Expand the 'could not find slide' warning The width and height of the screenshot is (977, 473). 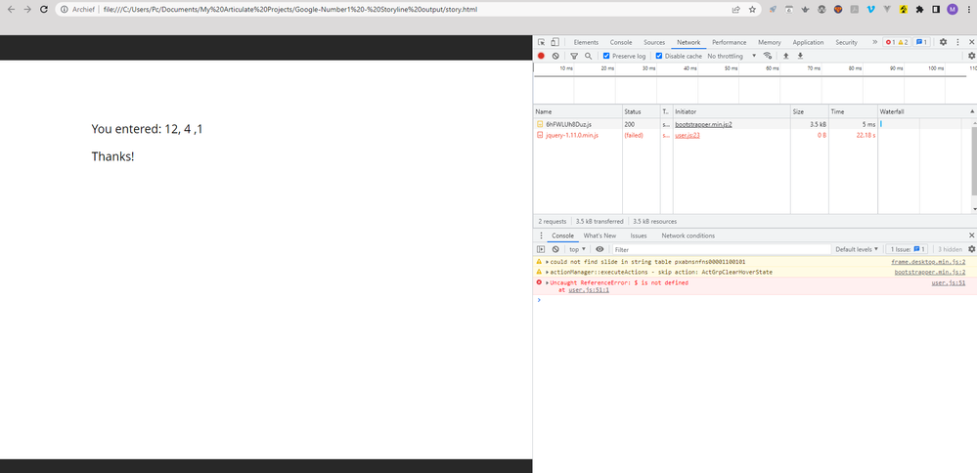tap(548, 262)
